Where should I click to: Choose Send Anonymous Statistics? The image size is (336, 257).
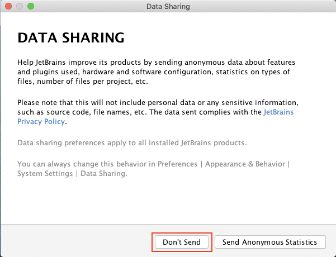[270, 242]
